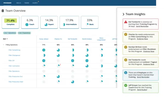Click Del Tomberlin's Filler CIP coach icon
The width and height of the screenshot is (164, 98).
coord(73,61)
